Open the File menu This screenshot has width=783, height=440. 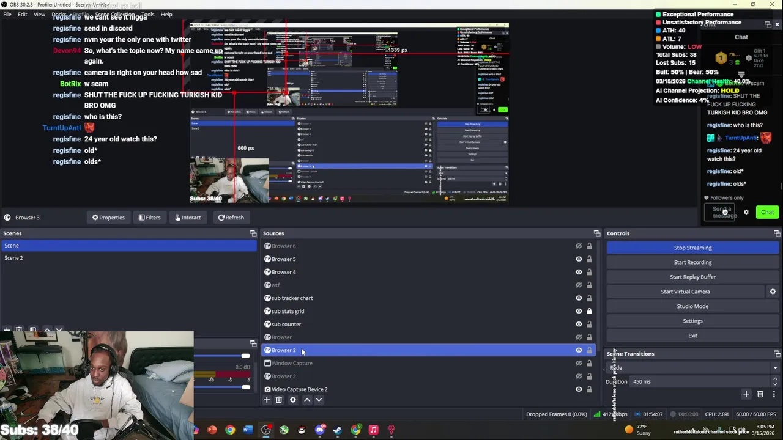pos(7,14)
